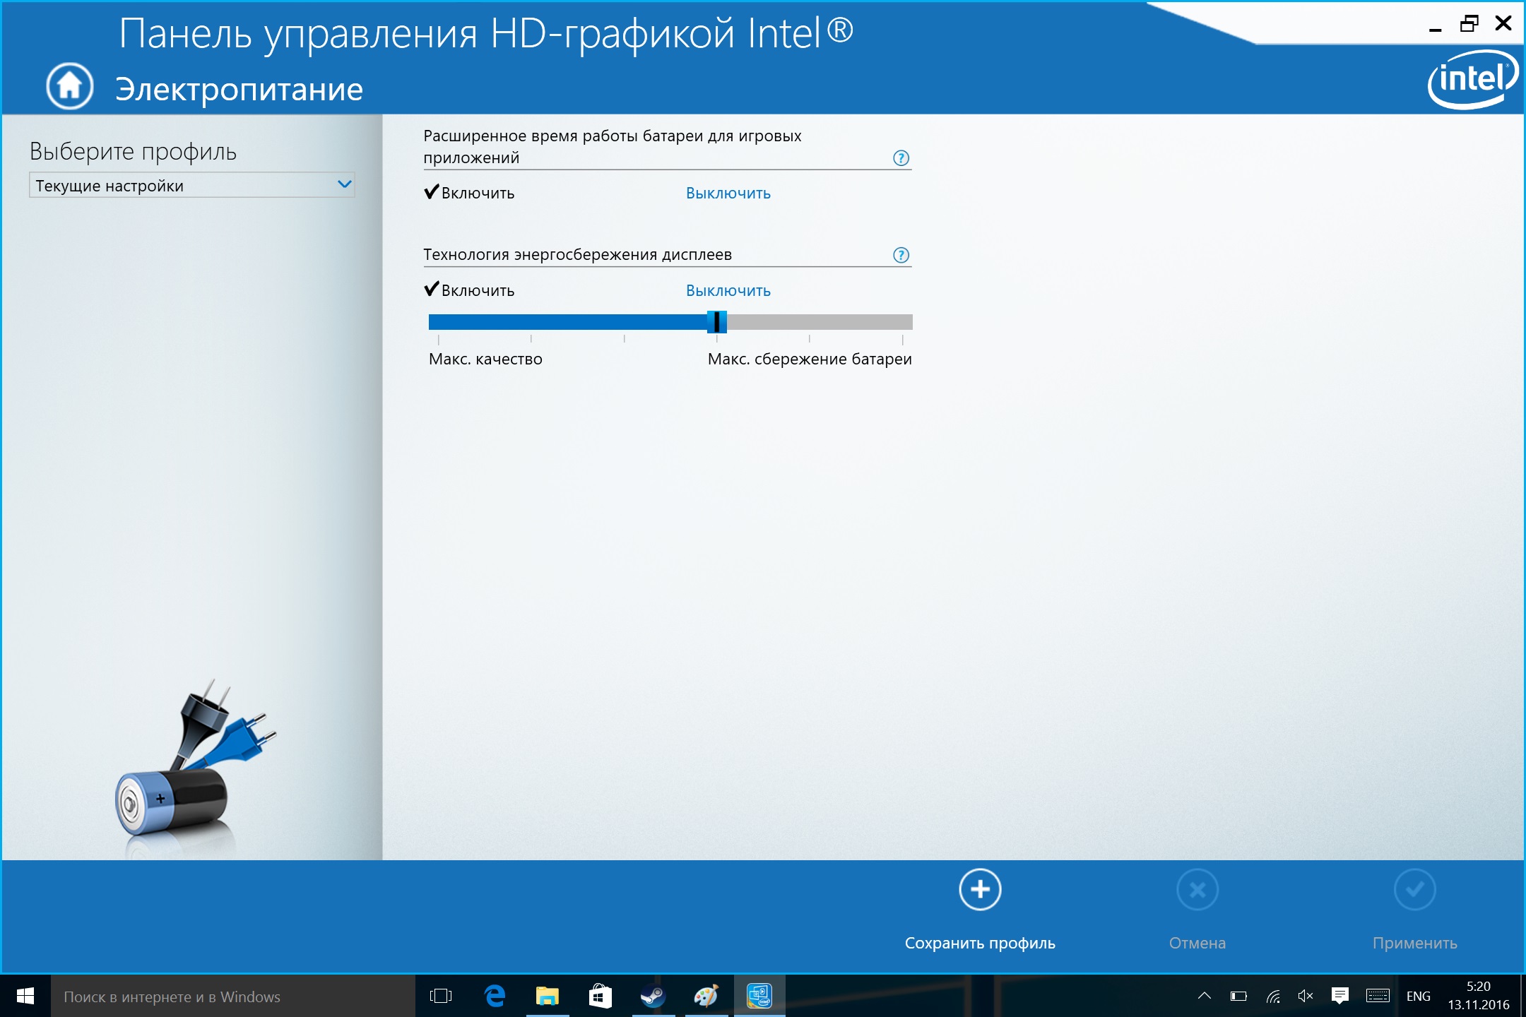Check battery status in tray

click(x=1238, y=997)
